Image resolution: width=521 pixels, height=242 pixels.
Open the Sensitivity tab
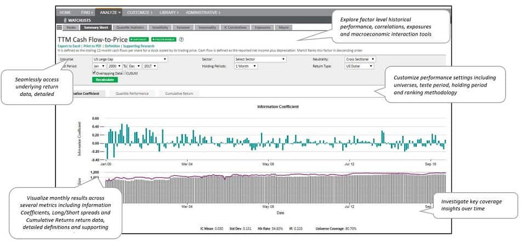coord(160,27)
